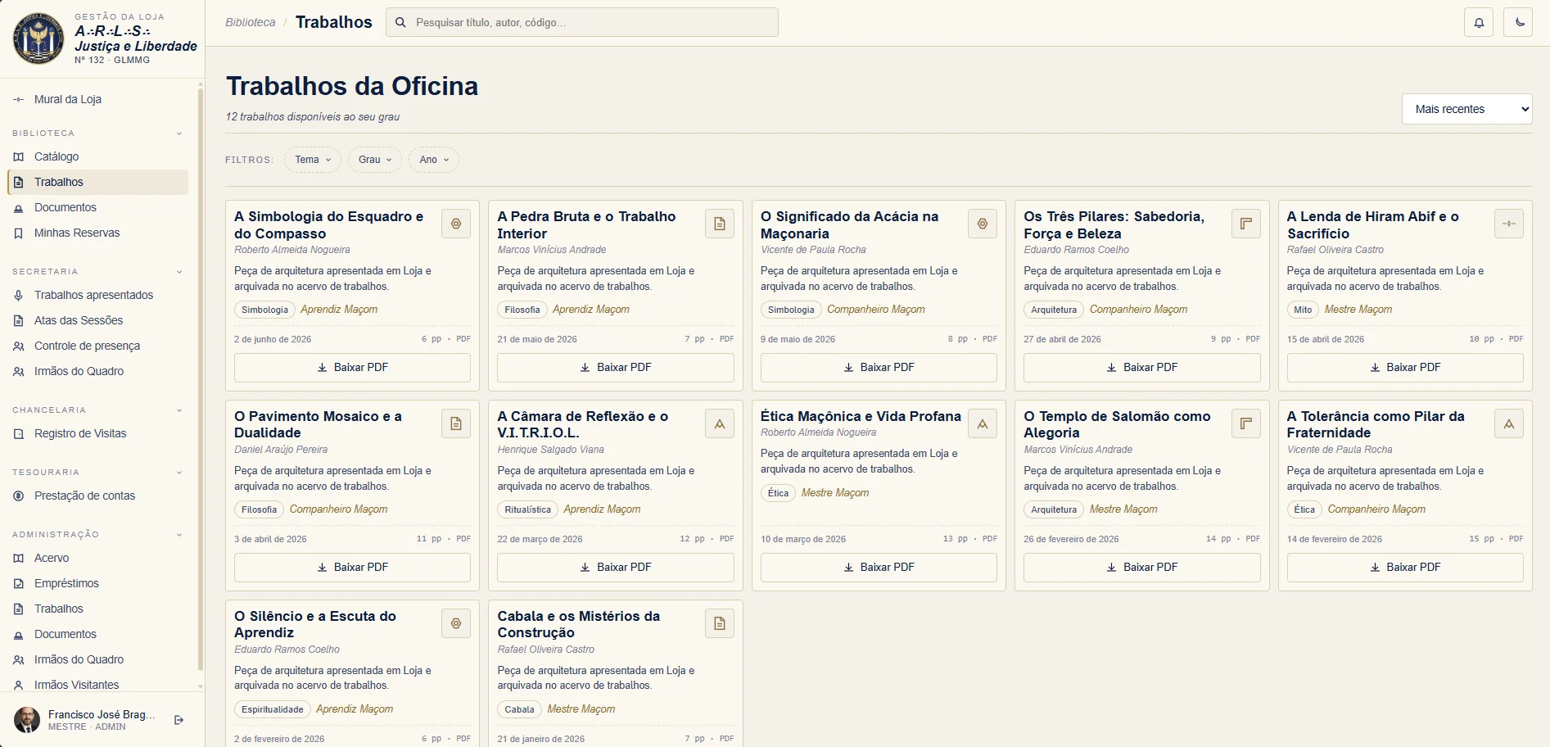Go to Atas das Sessões
Image resolution: width=1550 pixels, height=747 pixels.
pos(97,320)
